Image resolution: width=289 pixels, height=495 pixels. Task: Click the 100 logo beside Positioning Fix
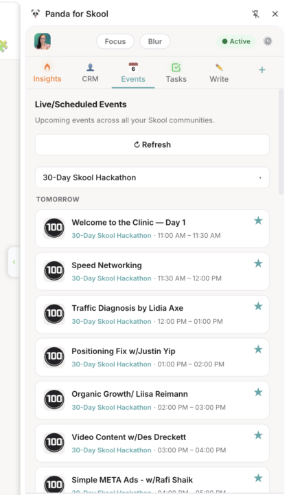pos(54,357)
